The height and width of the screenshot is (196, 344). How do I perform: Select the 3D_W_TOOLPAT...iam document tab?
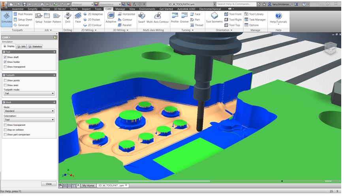113,185
